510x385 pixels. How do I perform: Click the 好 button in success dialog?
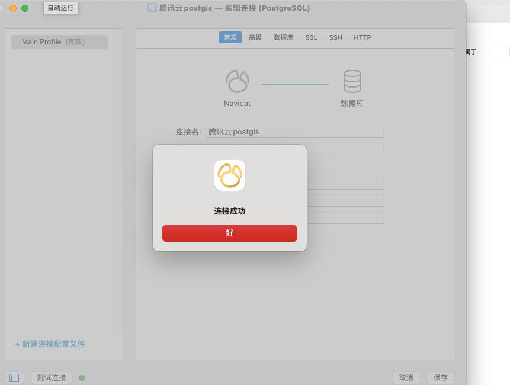click(230, 233)
